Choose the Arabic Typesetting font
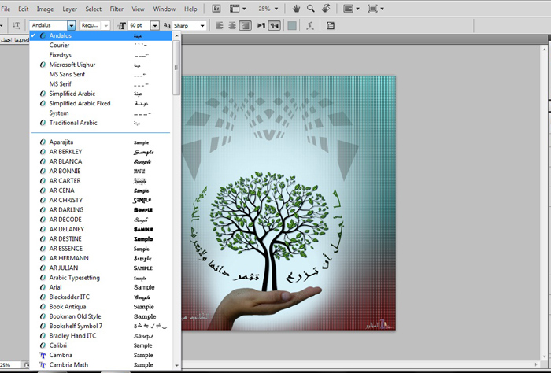The width and height of the screenshot is (551, 373). click(101, 278)
